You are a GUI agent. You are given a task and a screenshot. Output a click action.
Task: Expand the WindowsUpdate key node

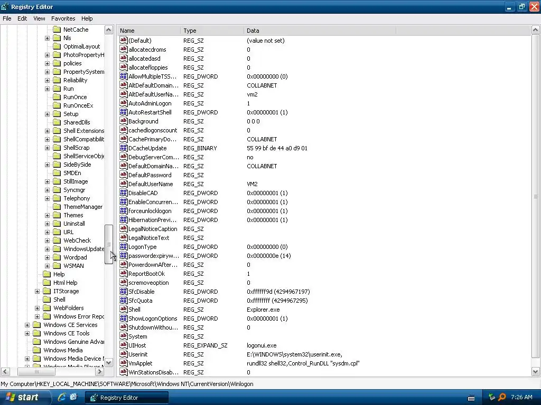47,249
